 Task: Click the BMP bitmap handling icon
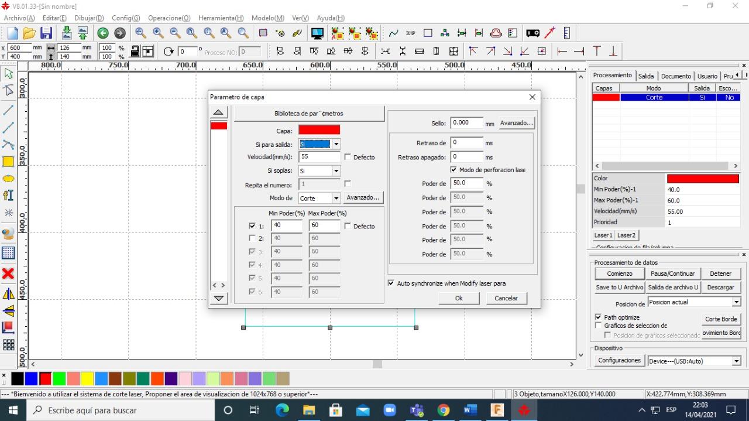pyautogui.click(x=411, y=33)
